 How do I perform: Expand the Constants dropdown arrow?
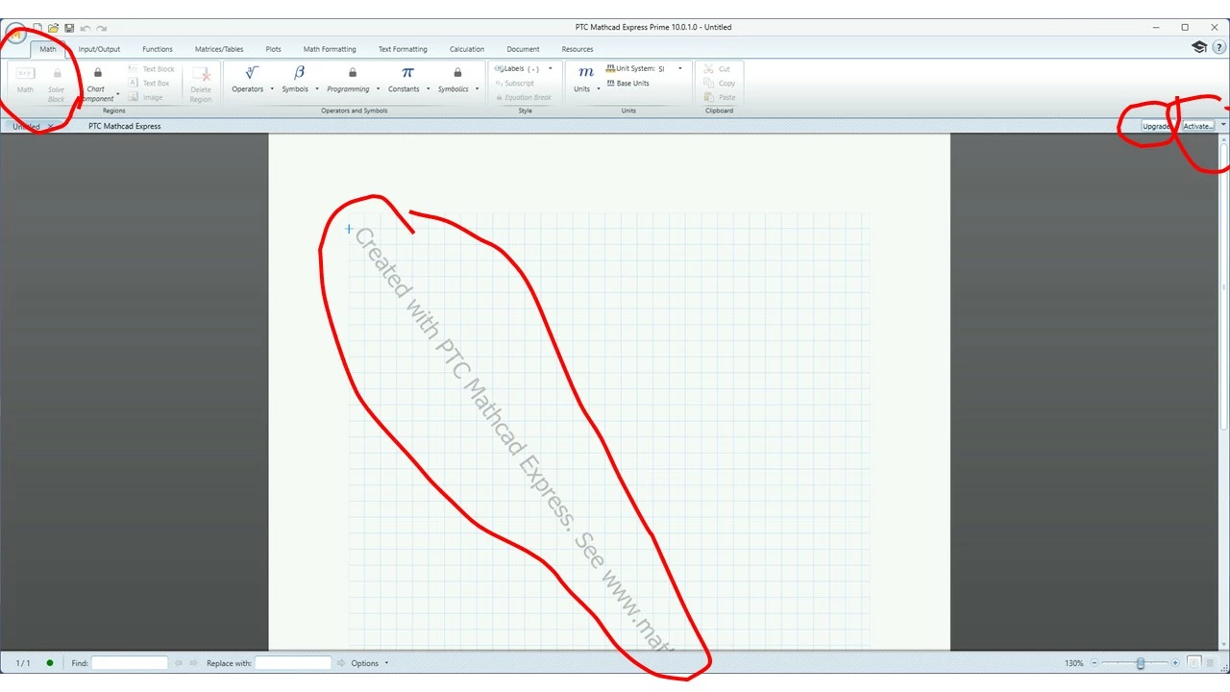click(x=429, y=89)
